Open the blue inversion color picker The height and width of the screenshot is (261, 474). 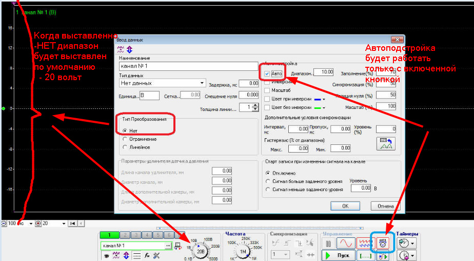(320, 99)
